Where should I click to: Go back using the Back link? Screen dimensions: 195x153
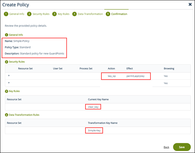click(x=166, y=147)
